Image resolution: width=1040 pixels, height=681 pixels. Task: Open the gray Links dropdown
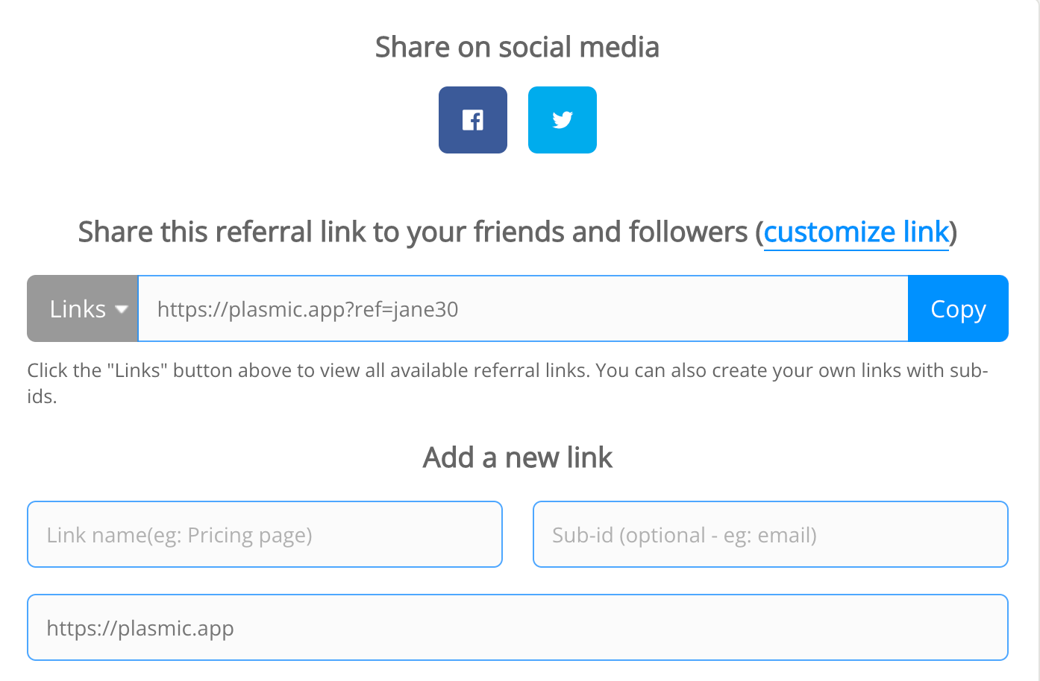(83, 308)
